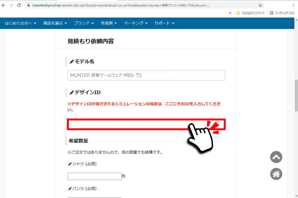The image size is (298, 198).
Task: Click the browser reload button
Action: [19, 5]
